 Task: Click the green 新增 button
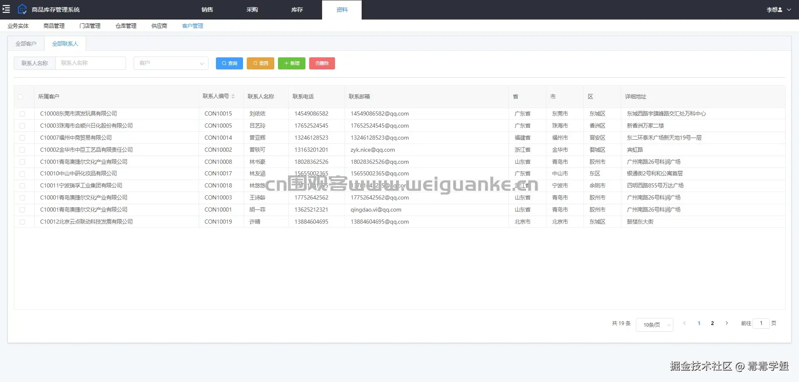(292, 63)
